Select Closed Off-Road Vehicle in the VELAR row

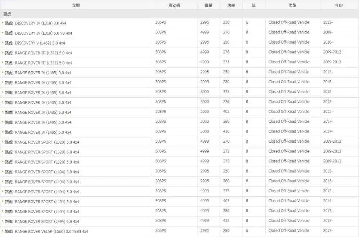click(x=289, y=231)
